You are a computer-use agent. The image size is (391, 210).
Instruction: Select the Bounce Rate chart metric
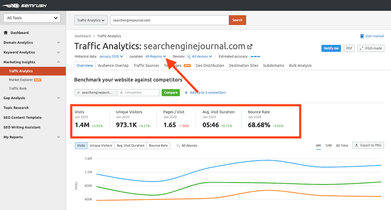pyautogui.click(x=158, y=146)
